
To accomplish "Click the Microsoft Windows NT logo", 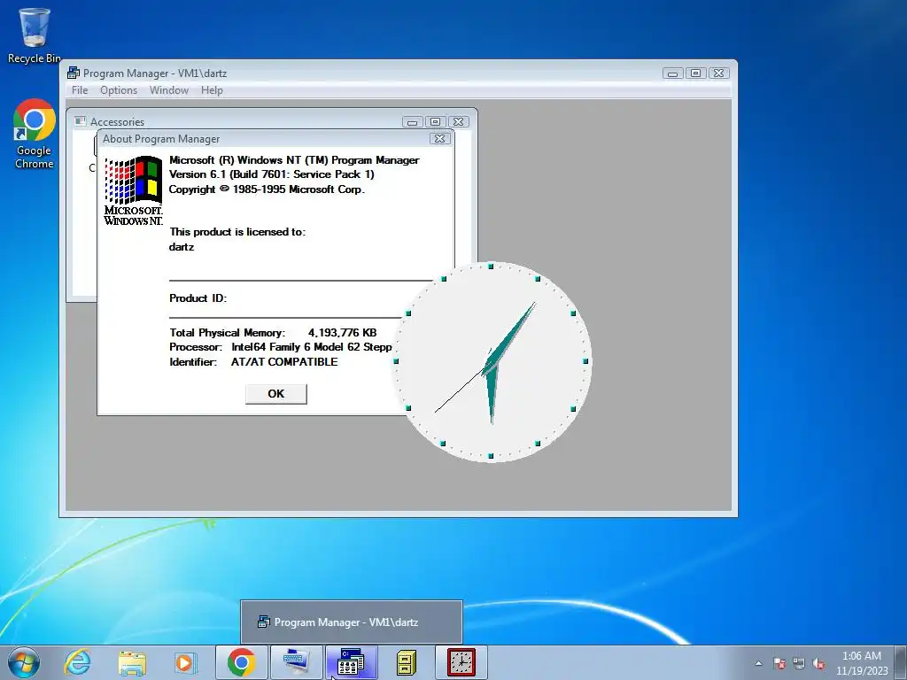I will (133, 190).
